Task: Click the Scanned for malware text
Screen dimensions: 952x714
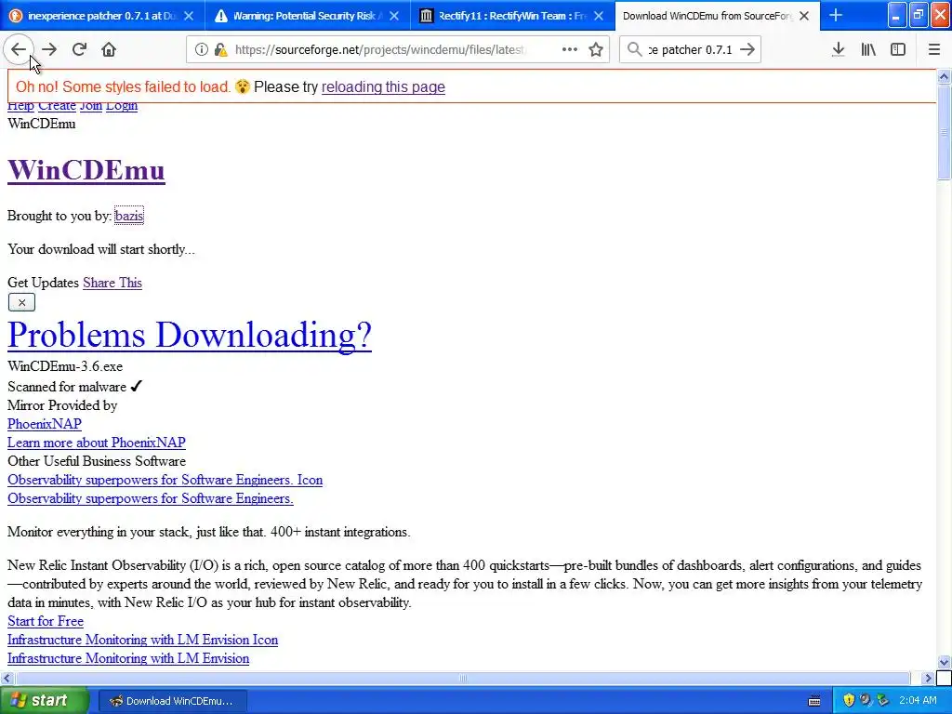Action: pos(67,387)
